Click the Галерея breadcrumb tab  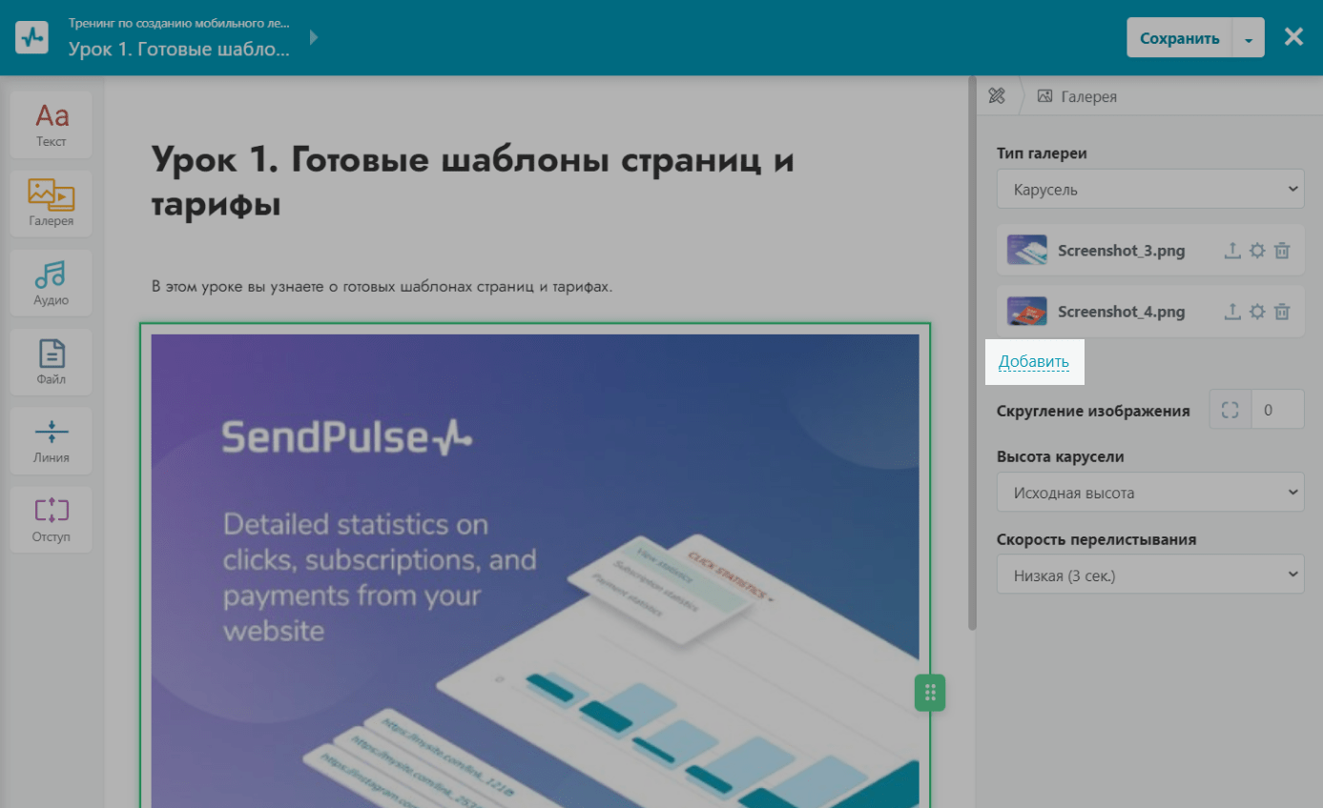(1078, 96)
